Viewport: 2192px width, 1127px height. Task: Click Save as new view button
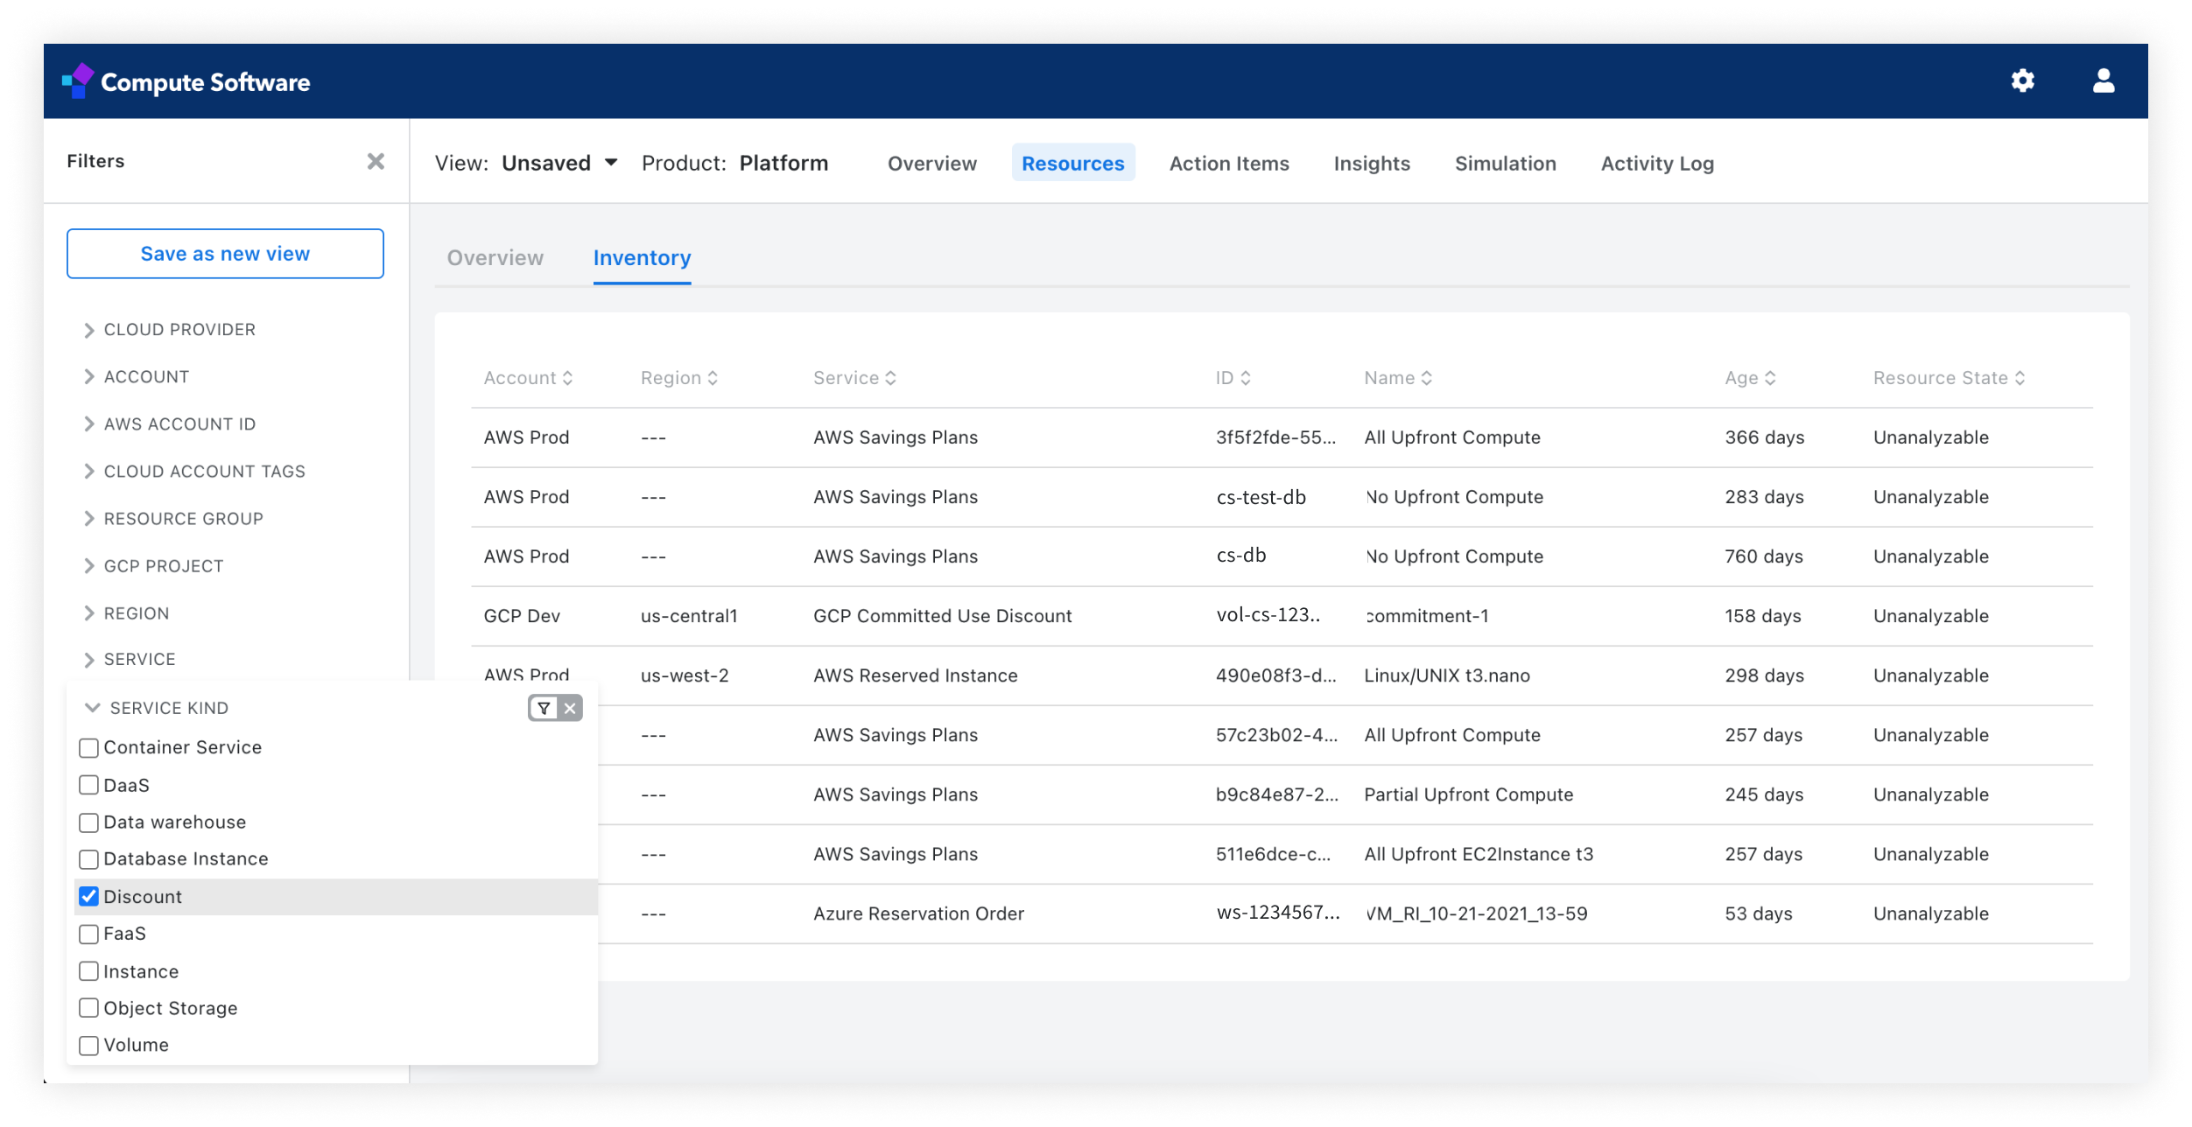[x=225, y=254]
